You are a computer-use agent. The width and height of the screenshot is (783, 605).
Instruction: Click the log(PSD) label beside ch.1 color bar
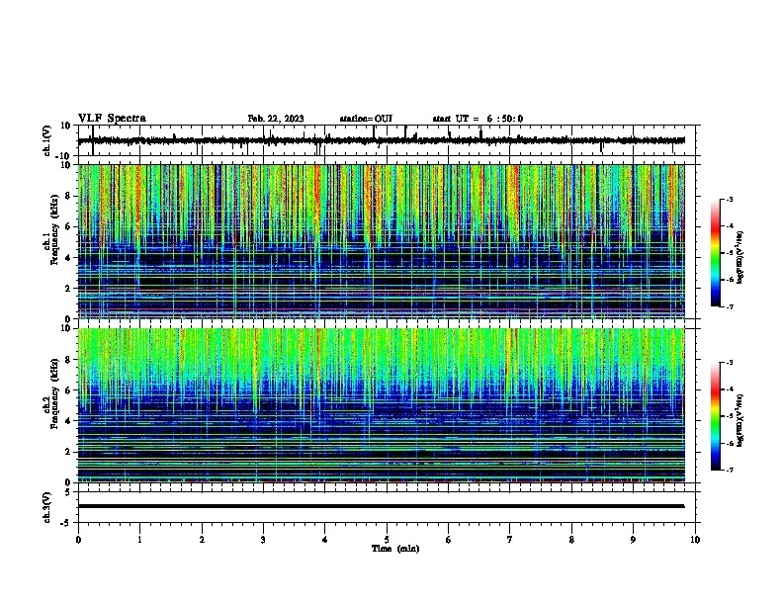pos(739,257)
